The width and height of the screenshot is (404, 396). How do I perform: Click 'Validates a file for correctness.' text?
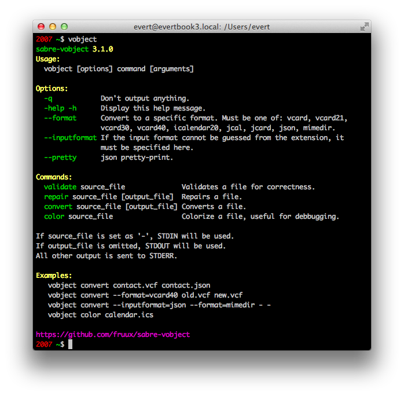tap(248, 187)
